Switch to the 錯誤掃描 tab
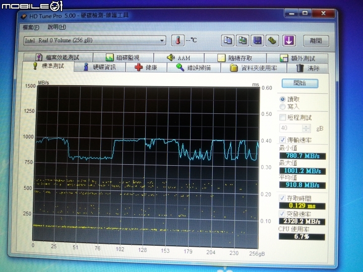This screenshot has height=272, width=363. click(x=194, y=67)
